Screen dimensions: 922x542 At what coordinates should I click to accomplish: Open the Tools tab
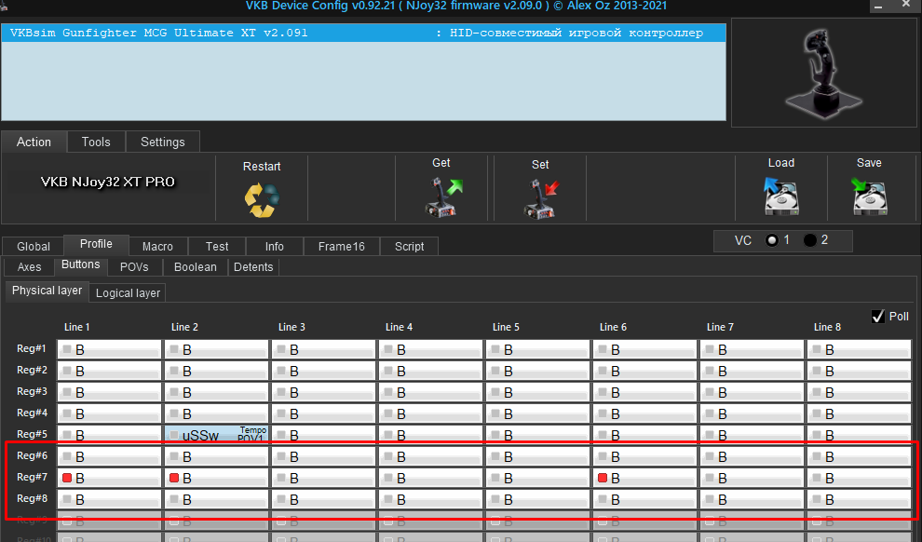pyautogui.click(x=96, y=142)
